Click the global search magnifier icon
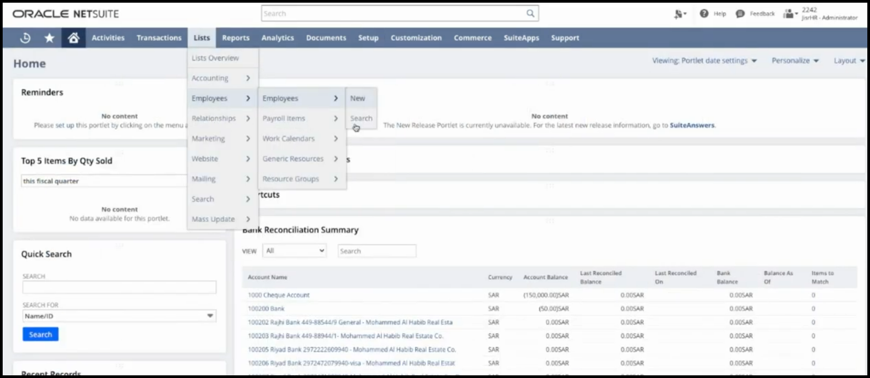This screenshot has height=378, width=870. [530, 13]
